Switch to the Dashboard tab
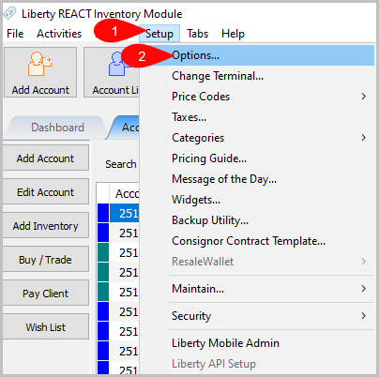This screenshot has width=379, height=377. click(x=57, y=128)
